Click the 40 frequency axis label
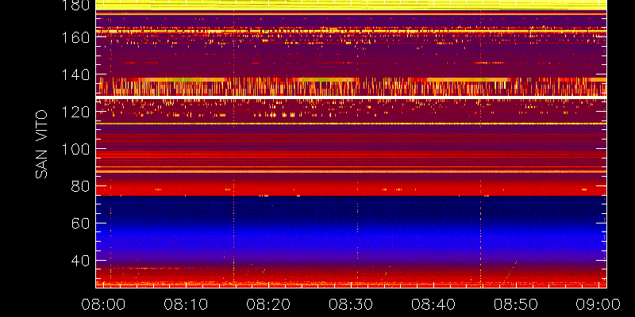The width and height of the screenshot is (635, 317). point(80,261)
